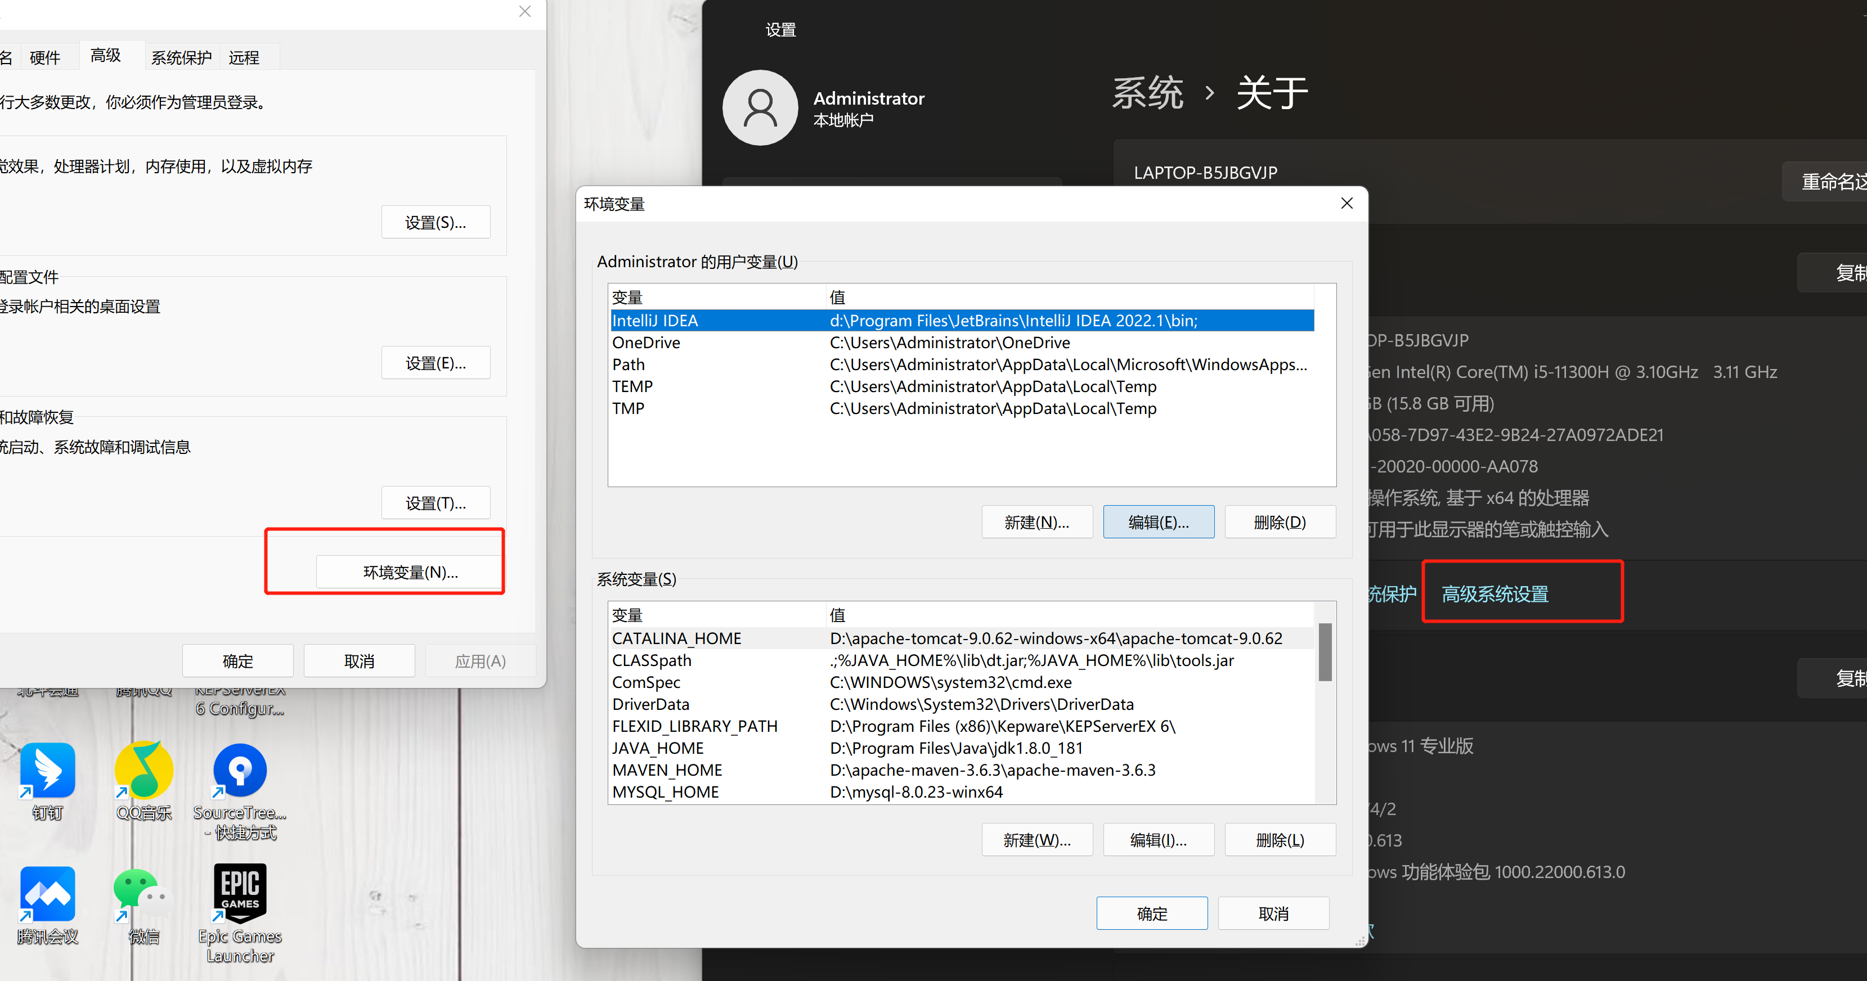Click 编辑(I)... for system variable
Screen dimensions: 1867x981
point(1157,841)
